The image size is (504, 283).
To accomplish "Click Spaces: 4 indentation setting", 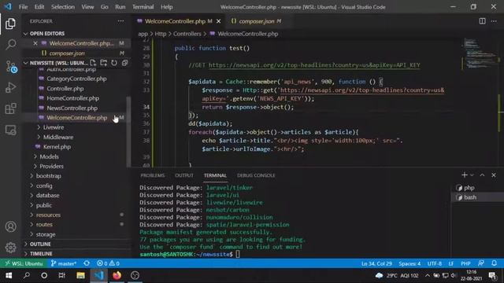I will point(409,263).
